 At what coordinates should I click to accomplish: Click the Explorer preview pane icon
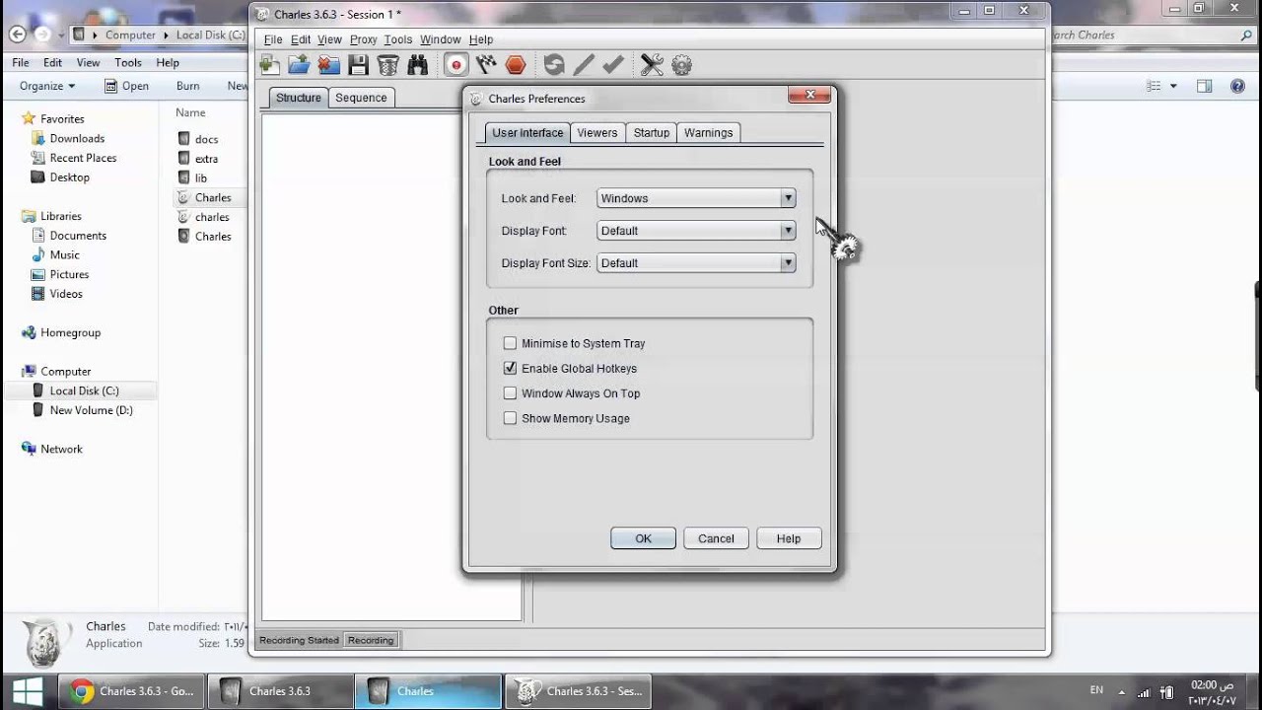point(1204,86)
